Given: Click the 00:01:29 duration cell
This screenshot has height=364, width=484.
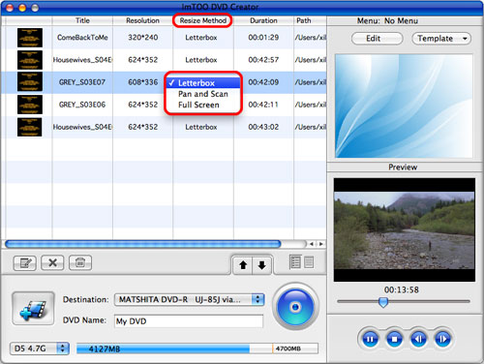Looking at the screenshot, I should (263, 38).
